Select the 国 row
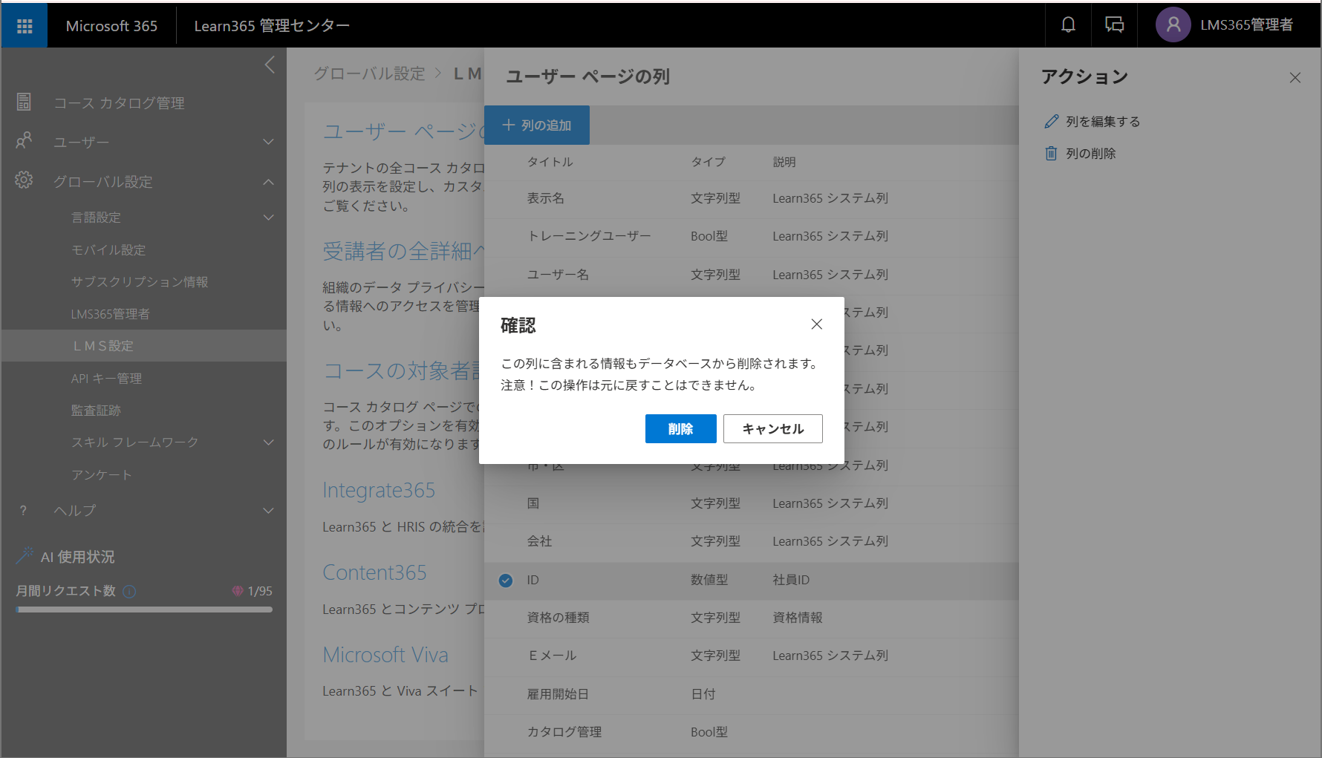Image resolution: width=1322 pixels, height=758 pixels. pyautogui.click(x=752, y=503)
